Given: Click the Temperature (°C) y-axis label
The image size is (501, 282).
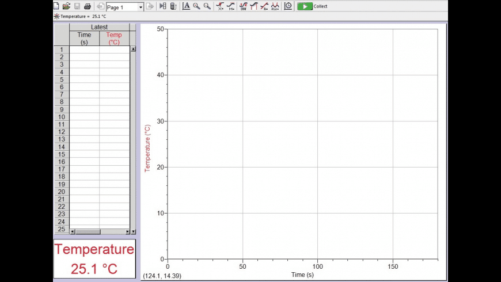Looking at the screenshot, I should [147, 148].
